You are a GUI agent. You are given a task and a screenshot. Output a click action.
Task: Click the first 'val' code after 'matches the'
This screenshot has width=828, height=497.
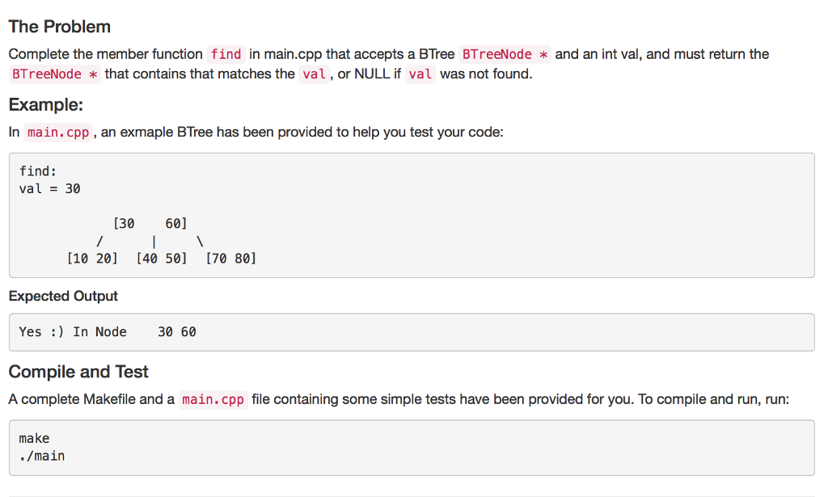[x=315, y=74]
